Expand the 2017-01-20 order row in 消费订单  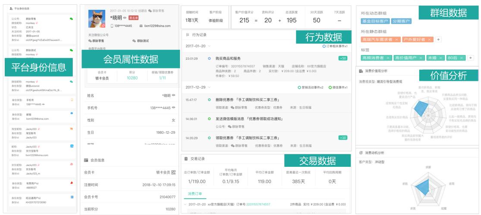coord(185,204)
